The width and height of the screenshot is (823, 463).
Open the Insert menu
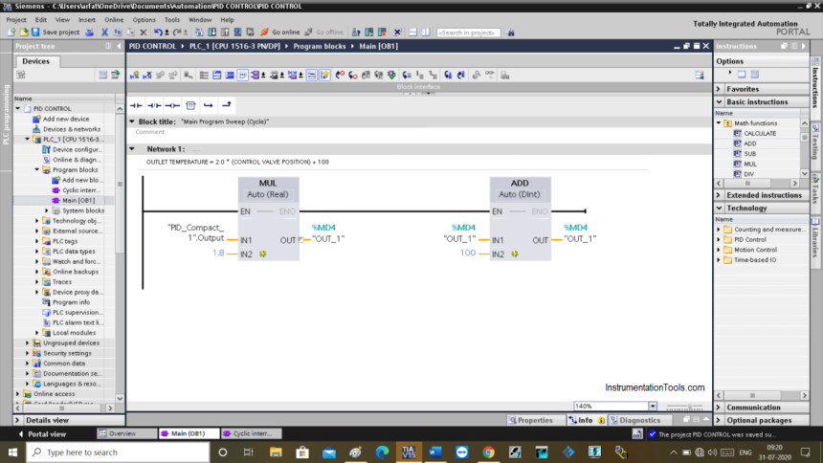coord(87,19)
